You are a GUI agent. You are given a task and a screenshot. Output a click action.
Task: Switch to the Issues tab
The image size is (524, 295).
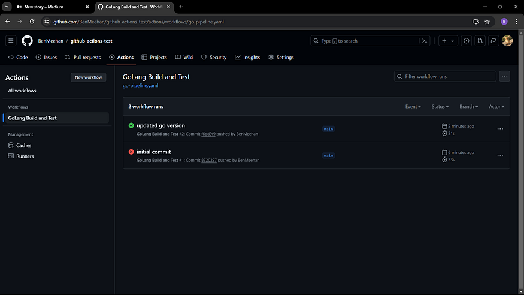pos(47,57)
